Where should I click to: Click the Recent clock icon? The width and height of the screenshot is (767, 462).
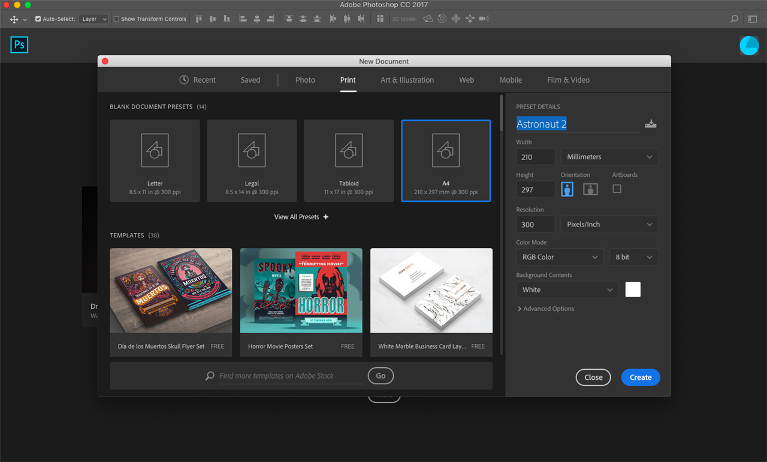click(x=184, y=80)
